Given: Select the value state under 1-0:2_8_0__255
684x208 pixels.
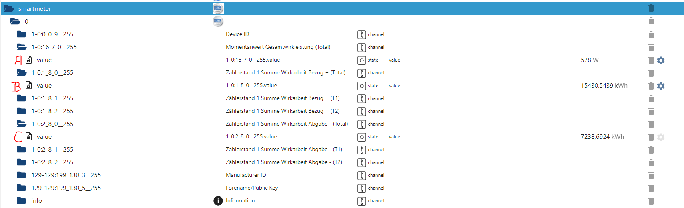Looking at the screenshot, I should tap(44, 137).
